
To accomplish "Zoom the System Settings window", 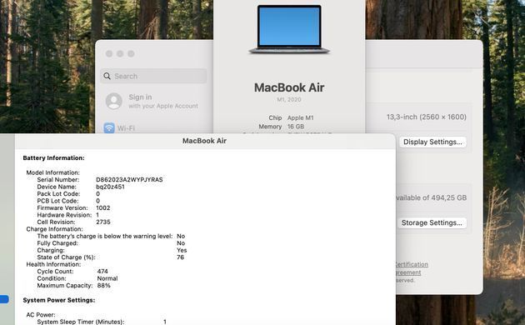I will pos(132,54).
